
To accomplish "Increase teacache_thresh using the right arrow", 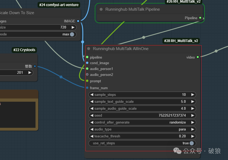I will pos(192,136).
